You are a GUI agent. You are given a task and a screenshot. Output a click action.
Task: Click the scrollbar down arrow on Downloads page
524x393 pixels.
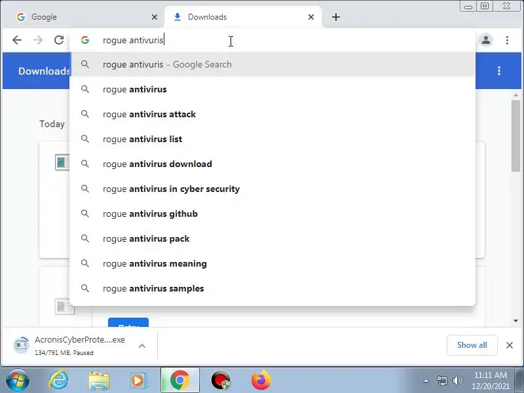515,321
